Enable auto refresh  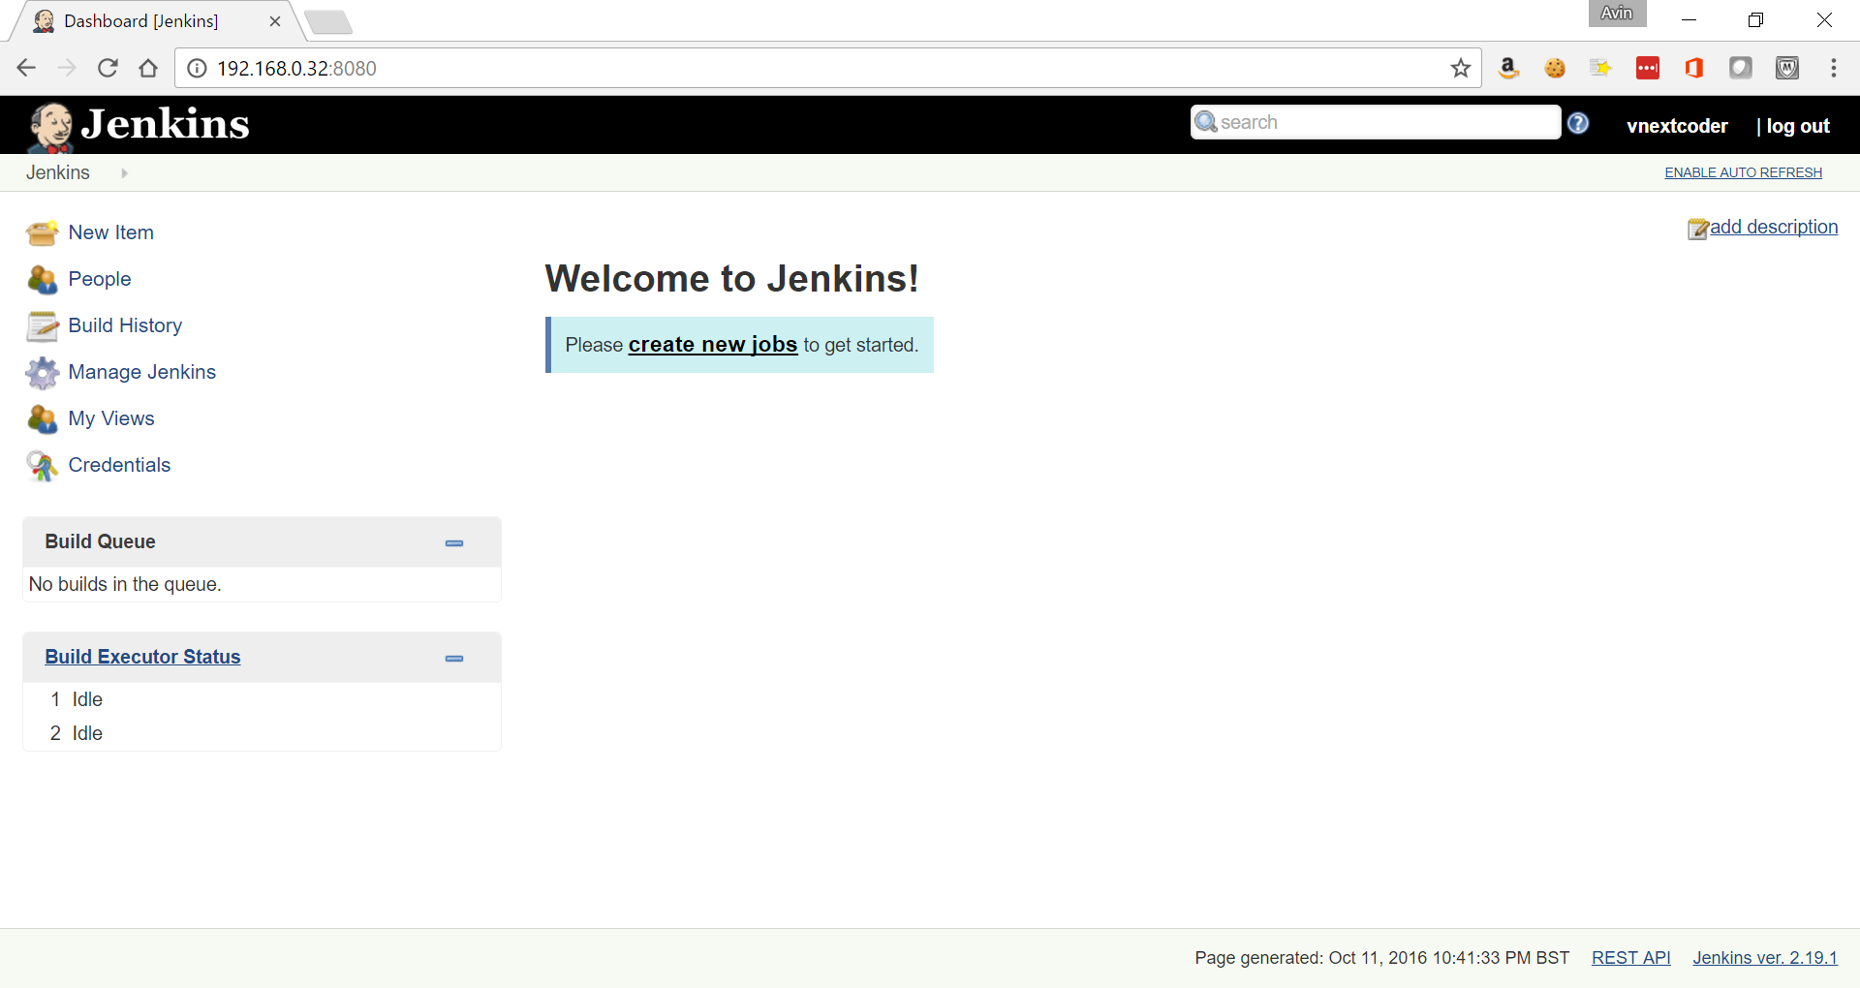pos(1743,172)
